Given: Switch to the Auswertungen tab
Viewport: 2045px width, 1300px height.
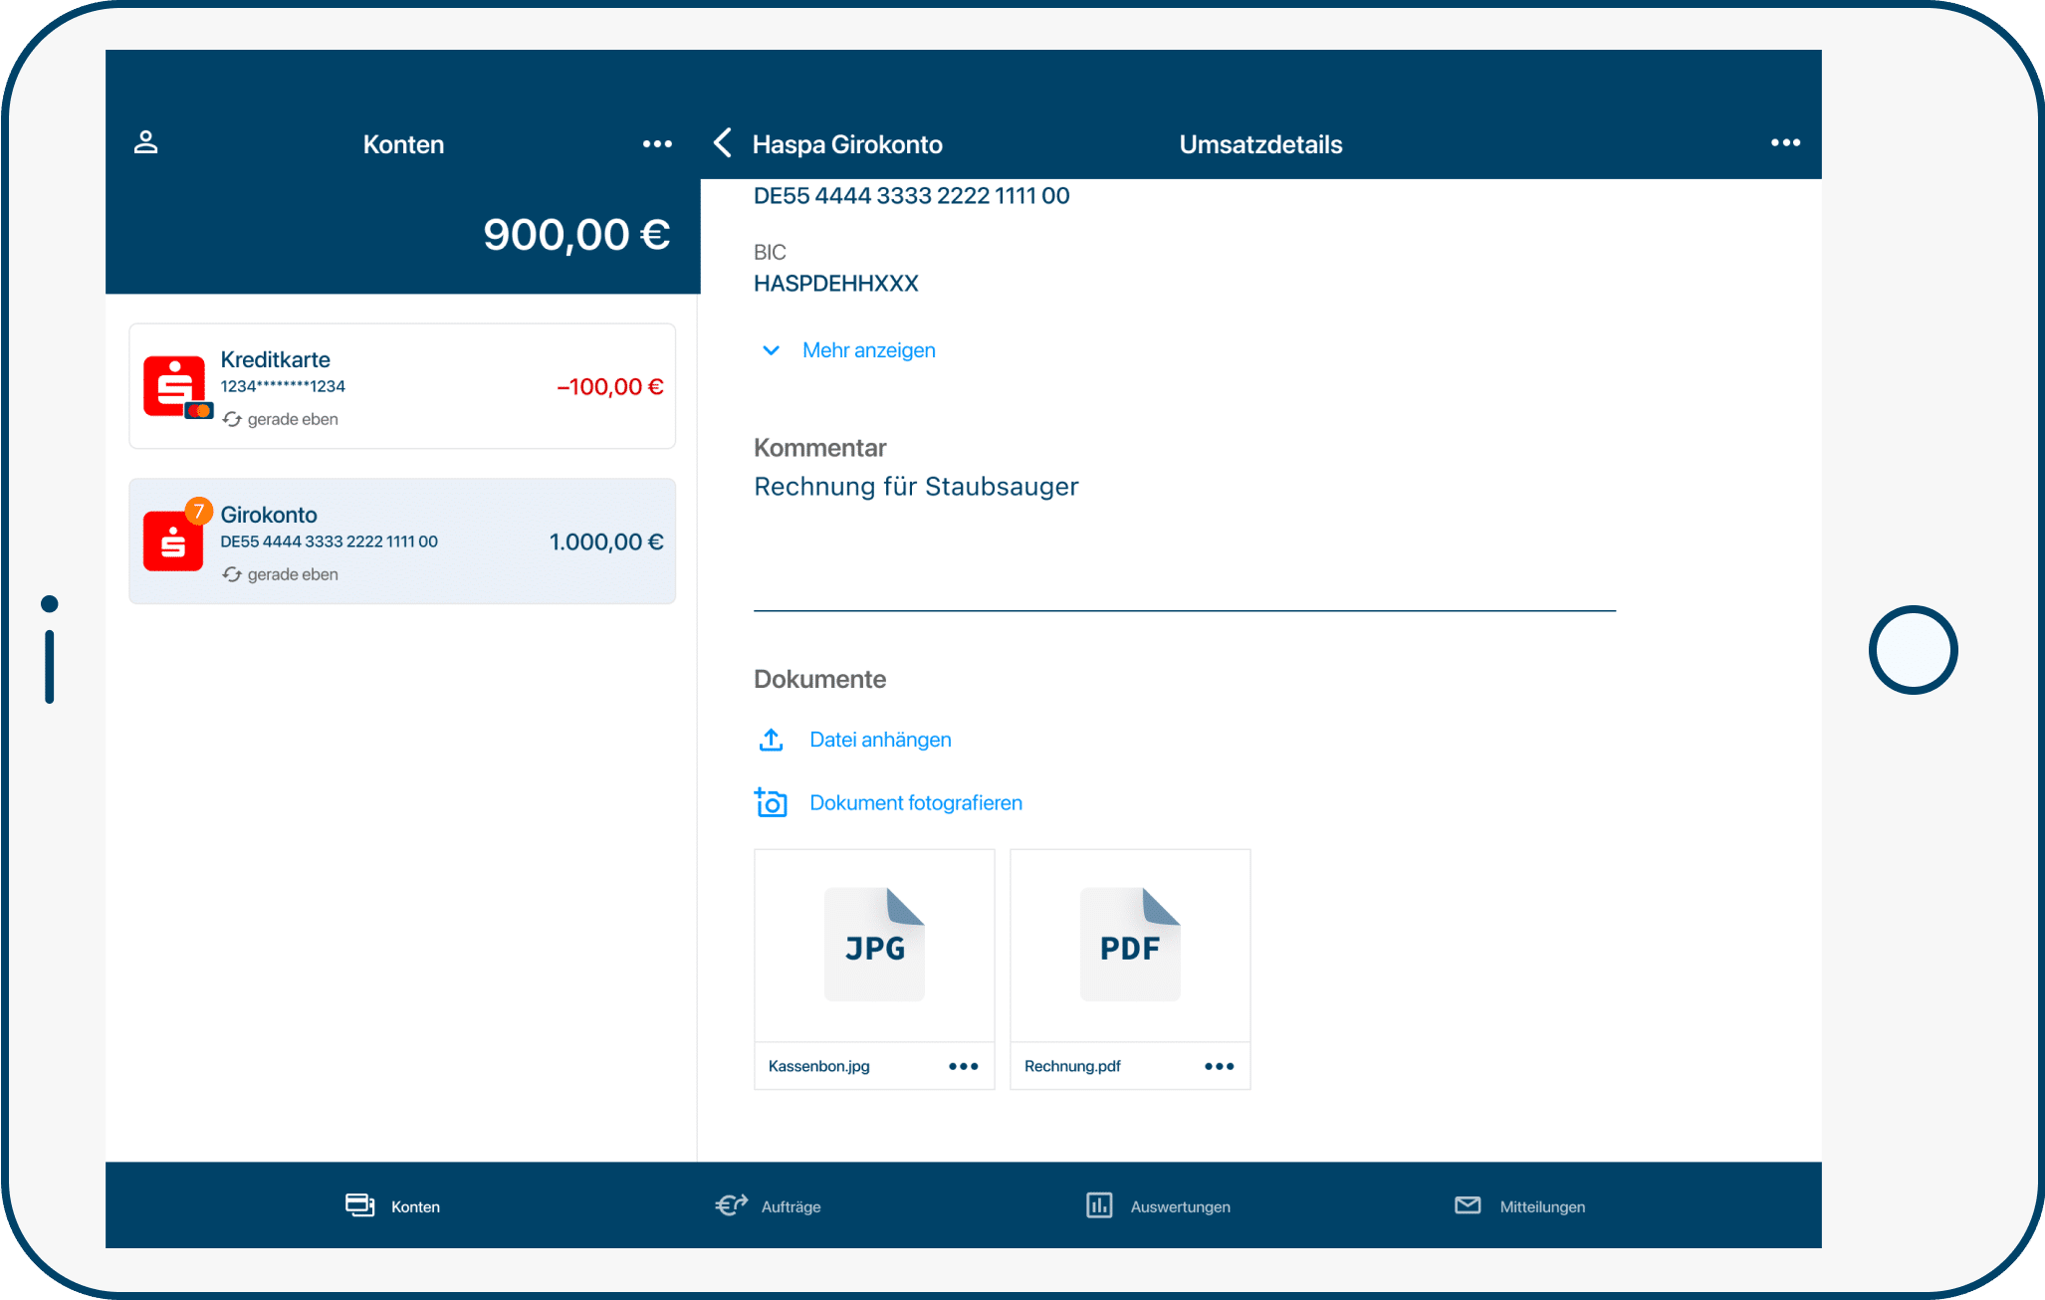Looking at the screenshot, I should pyautogui.click(x=1180, y=1206).
